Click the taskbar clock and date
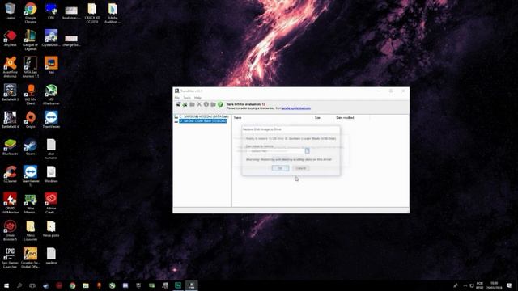This screenshot has width=518, height=291. point(495,285)
